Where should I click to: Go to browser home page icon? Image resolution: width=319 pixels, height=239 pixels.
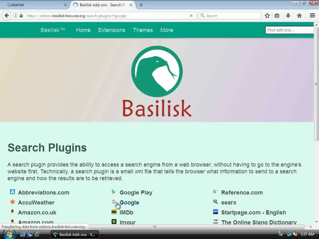coord(299,16)
